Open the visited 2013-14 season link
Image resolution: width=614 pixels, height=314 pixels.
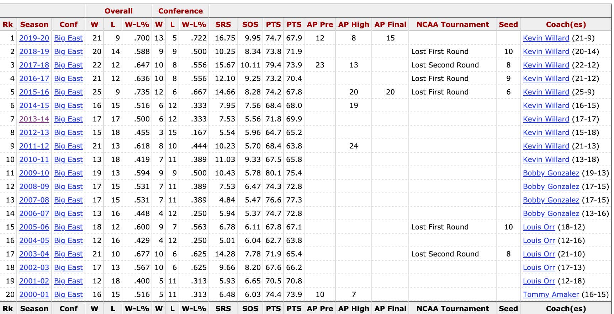pos(34,119)
